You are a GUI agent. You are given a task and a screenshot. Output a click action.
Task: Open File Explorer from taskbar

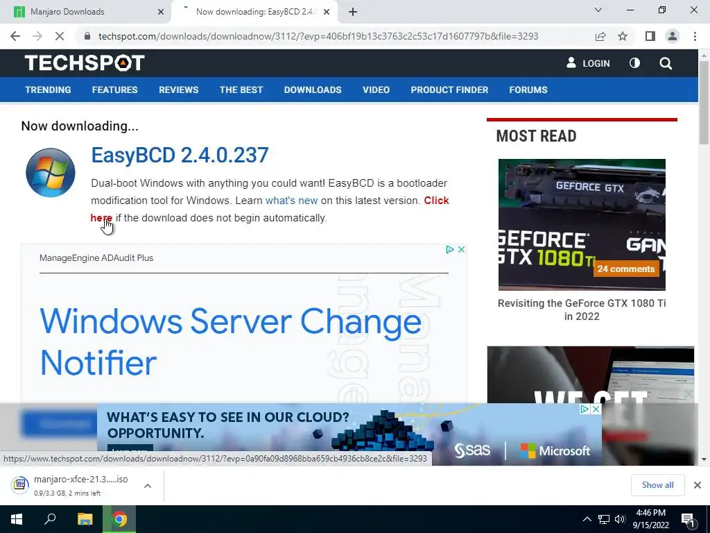[85, 519]
